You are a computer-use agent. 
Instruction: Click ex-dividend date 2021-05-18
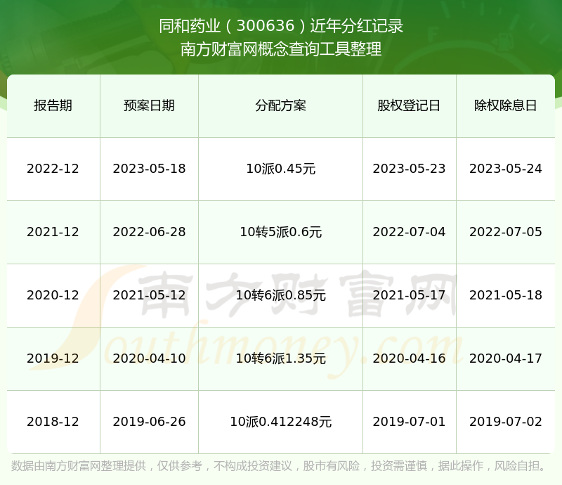click(x=505, y=295)
